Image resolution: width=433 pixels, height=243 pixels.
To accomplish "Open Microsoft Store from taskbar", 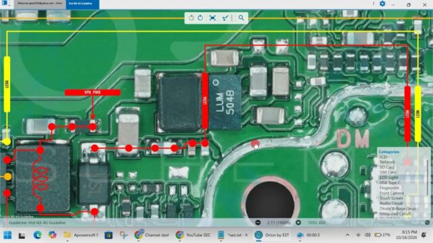I will 108,235.
